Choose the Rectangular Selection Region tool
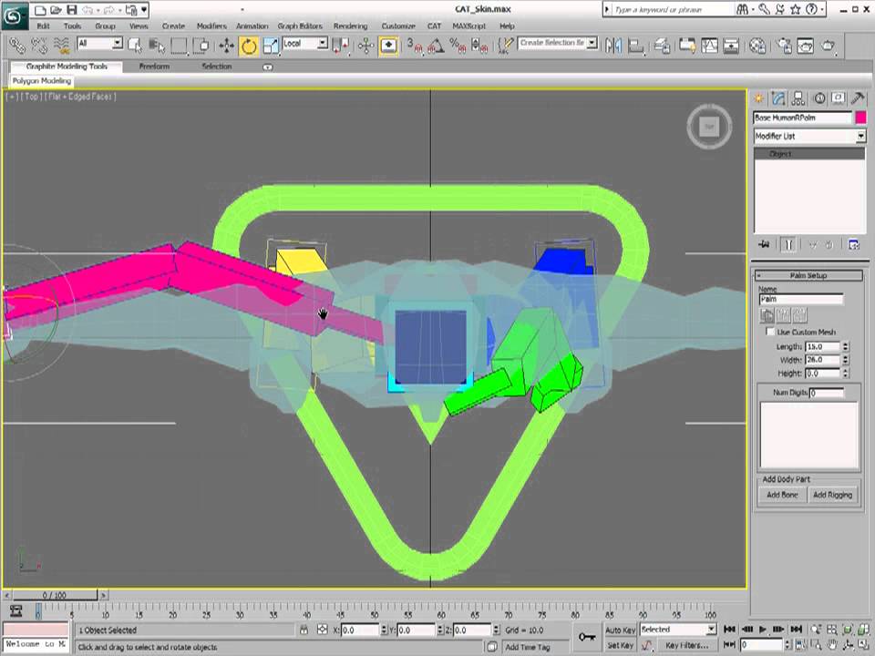Viewport: 875px width, 656px height. pyautogui.click(x=179, y=46)
